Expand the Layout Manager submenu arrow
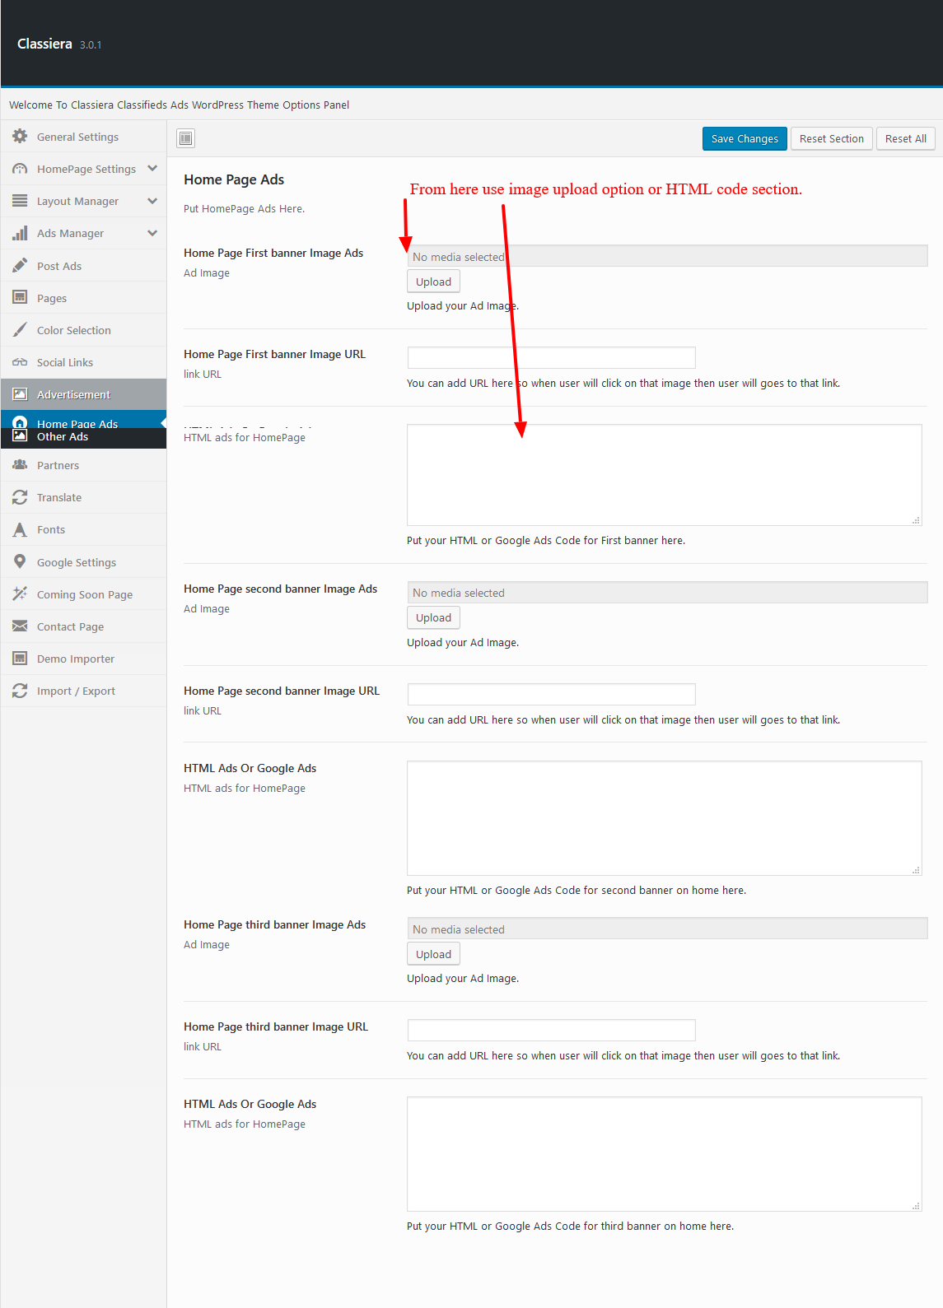 click(x=152, y=201)
